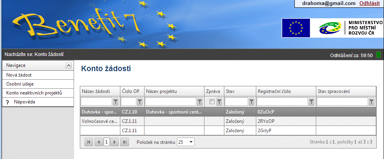This screenshot has height=159, width=384.
Task: Go to next page of the grid
Action: pos(114,142)
